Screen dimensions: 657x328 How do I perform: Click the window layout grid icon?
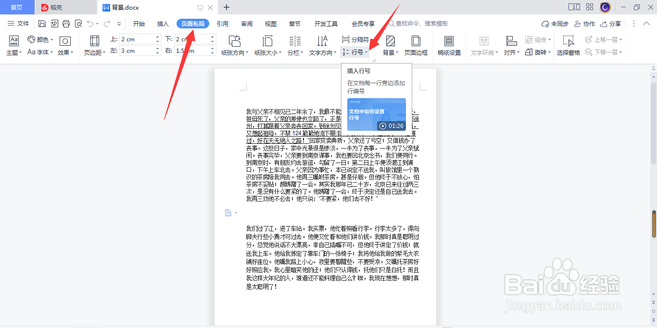tap(590, 7)
